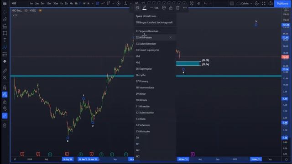Image resolution: width=292 pixels, height=164 pixels.
Task: Open drawing settings gear in floating toolbar
Action: click(164, 8)
